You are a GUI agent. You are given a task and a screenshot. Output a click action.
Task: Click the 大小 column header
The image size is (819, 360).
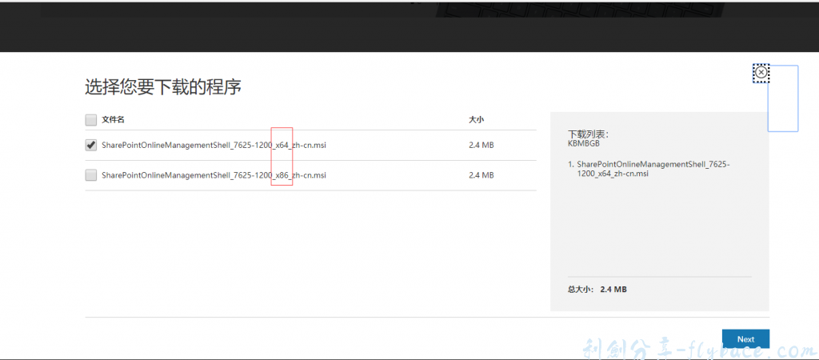point(476,120)
